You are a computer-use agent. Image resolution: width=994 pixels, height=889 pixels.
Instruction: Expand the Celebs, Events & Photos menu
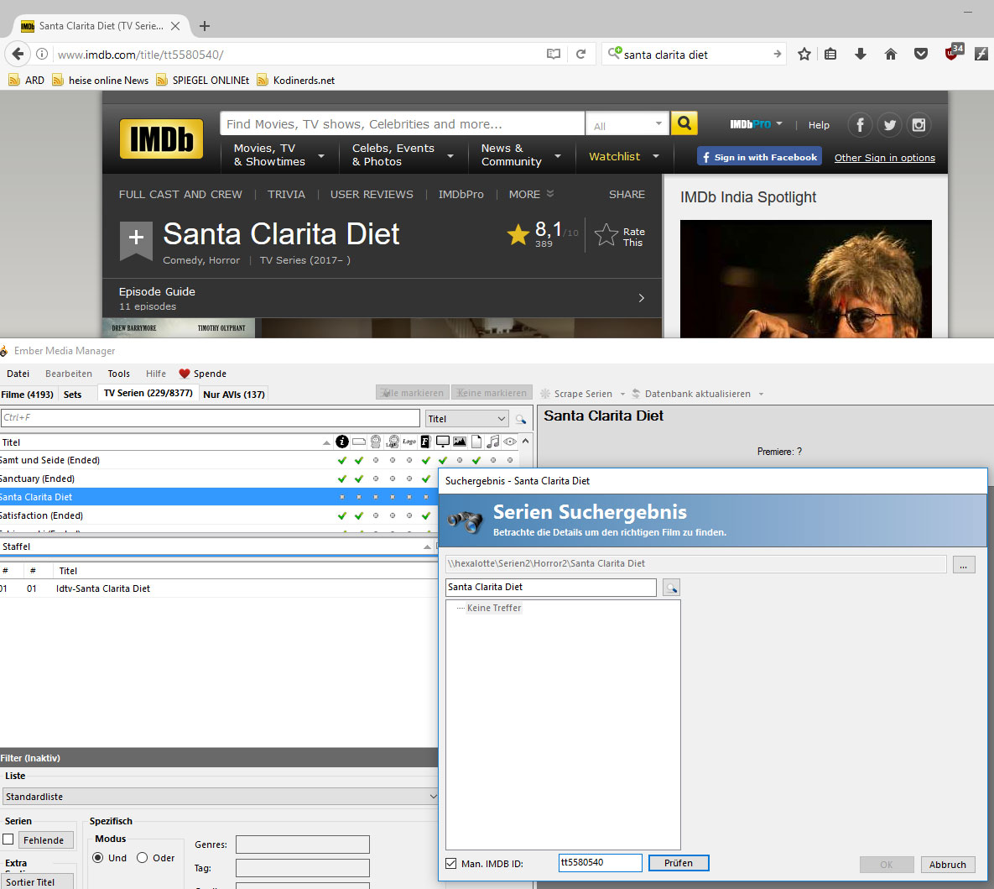pos(403,155)
